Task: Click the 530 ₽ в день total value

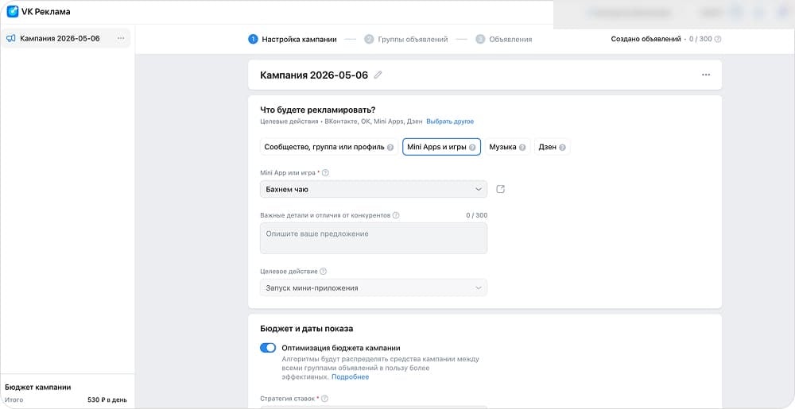Action: point(107,400)
